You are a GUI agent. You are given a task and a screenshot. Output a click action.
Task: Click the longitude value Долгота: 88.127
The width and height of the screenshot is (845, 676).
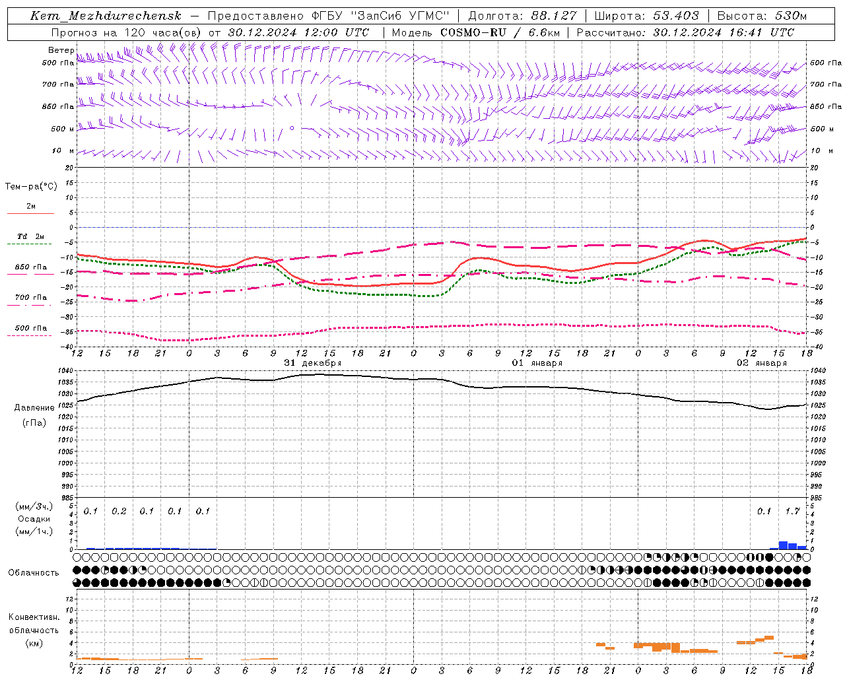click(522, 16)
